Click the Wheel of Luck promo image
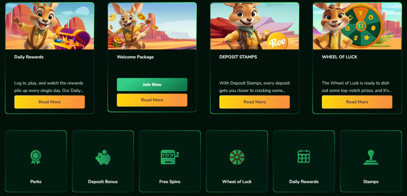Screen dimensions: 407x196 [x=357, y=26]
